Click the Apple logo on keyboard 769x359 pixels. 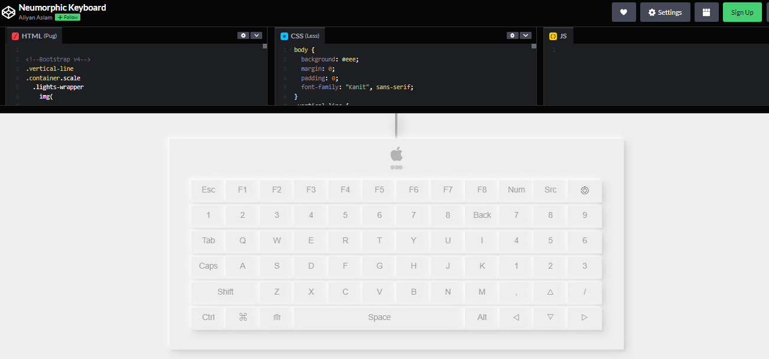coord(396,154)
